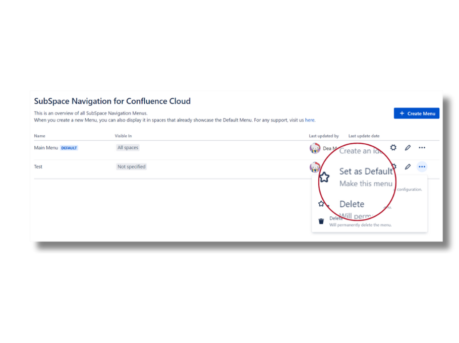Choose the magnified Set as Default option
459x343 pixels.
(365, 171)
